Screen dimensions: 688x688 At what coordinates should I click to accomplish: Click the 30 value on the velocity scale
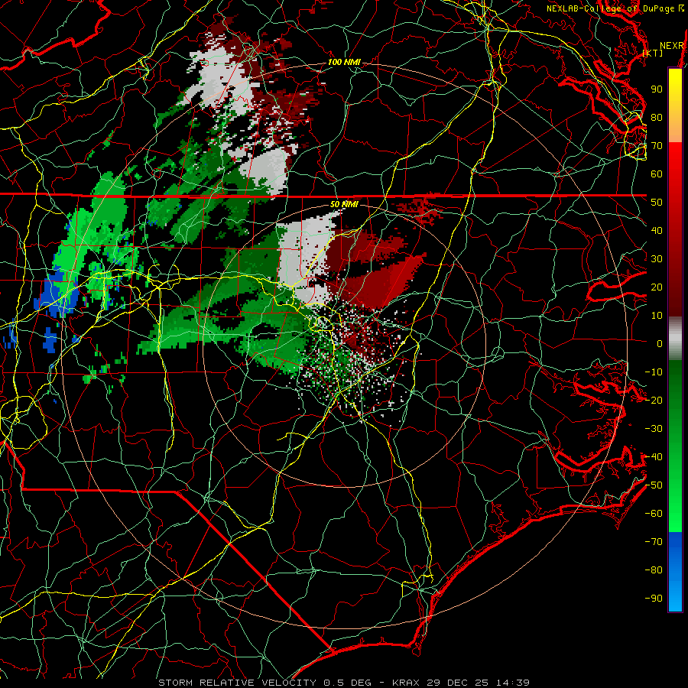pos(657,259)
